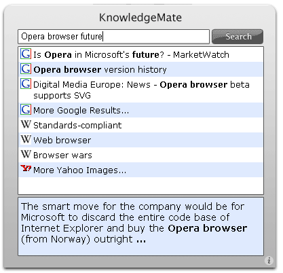
Task: Click Google icon beside 'Is Opera in Microsoft's future?'
Action: coord(26,54)
